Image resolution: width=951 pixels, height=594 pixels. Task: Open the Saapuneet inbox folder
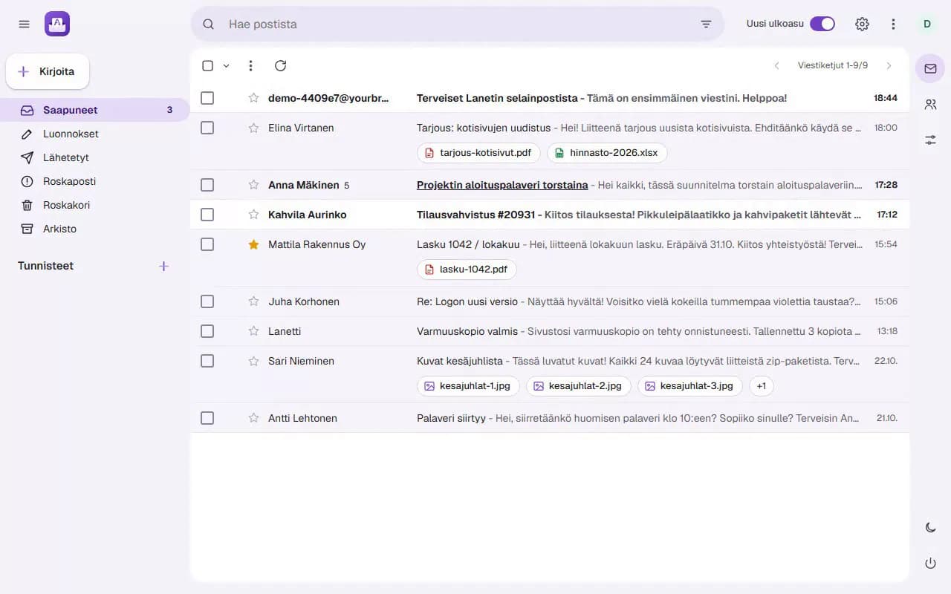[x=95, y=110]
